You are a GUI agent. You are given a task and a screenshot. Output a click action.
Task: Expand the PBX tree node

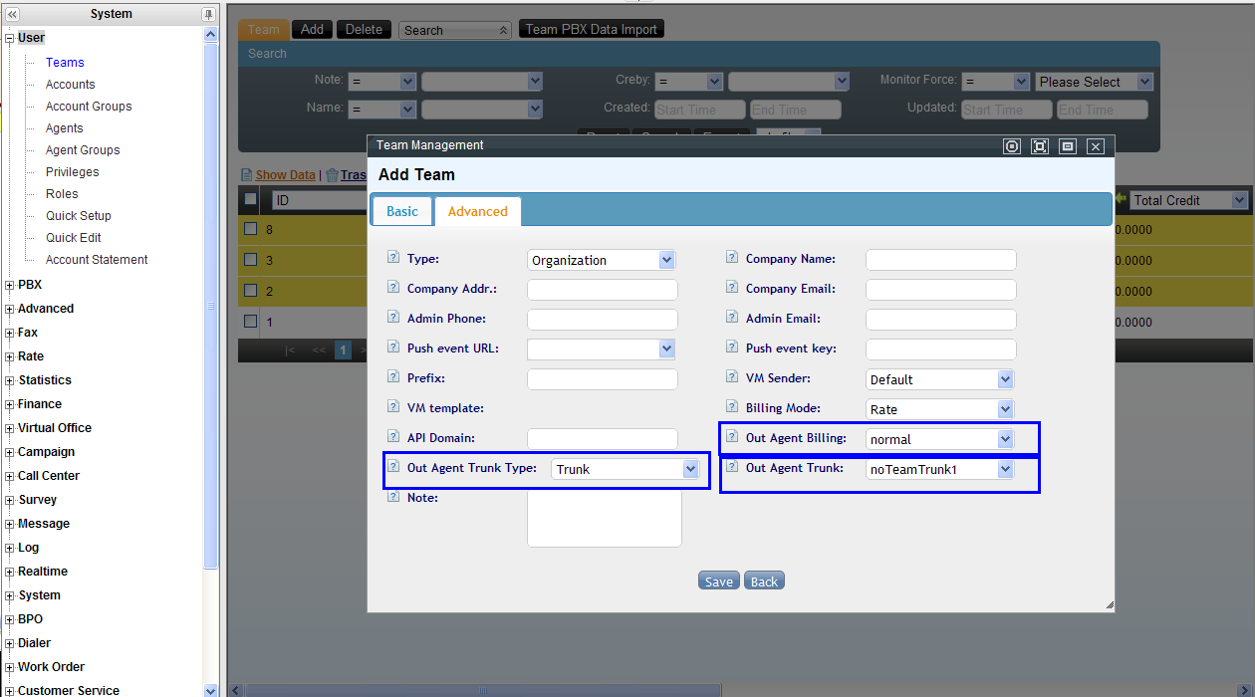coord(10,285)
